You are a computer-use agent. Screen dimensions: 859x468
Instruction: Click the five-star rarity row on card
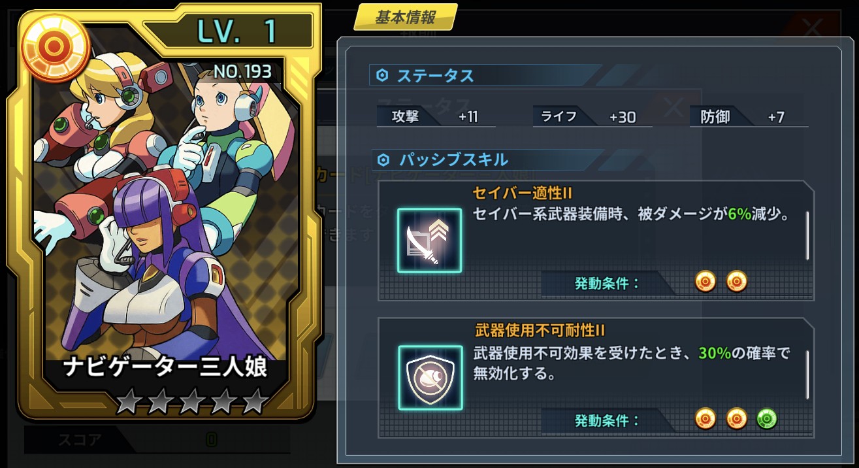tap(191, 401)
